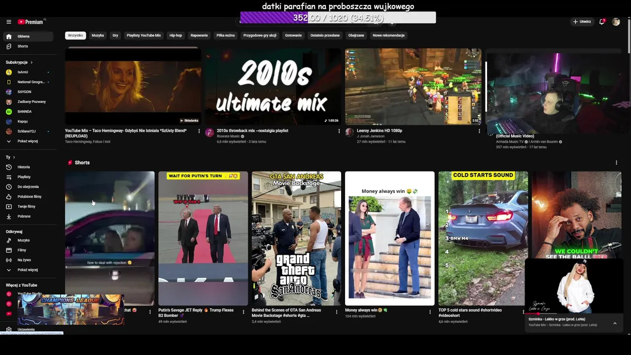Open 2010s ultimate mix thumbnail

pos(273,87)
